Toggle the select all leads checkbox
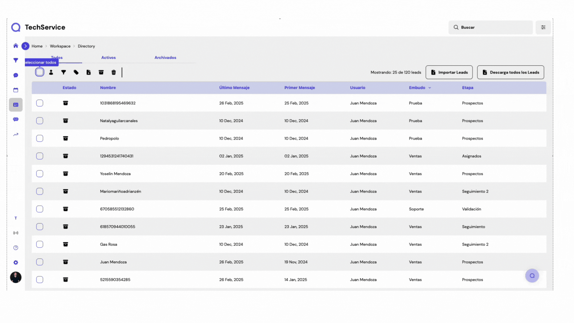The width and height of the screenshot is (574, 323). (39, 72)
